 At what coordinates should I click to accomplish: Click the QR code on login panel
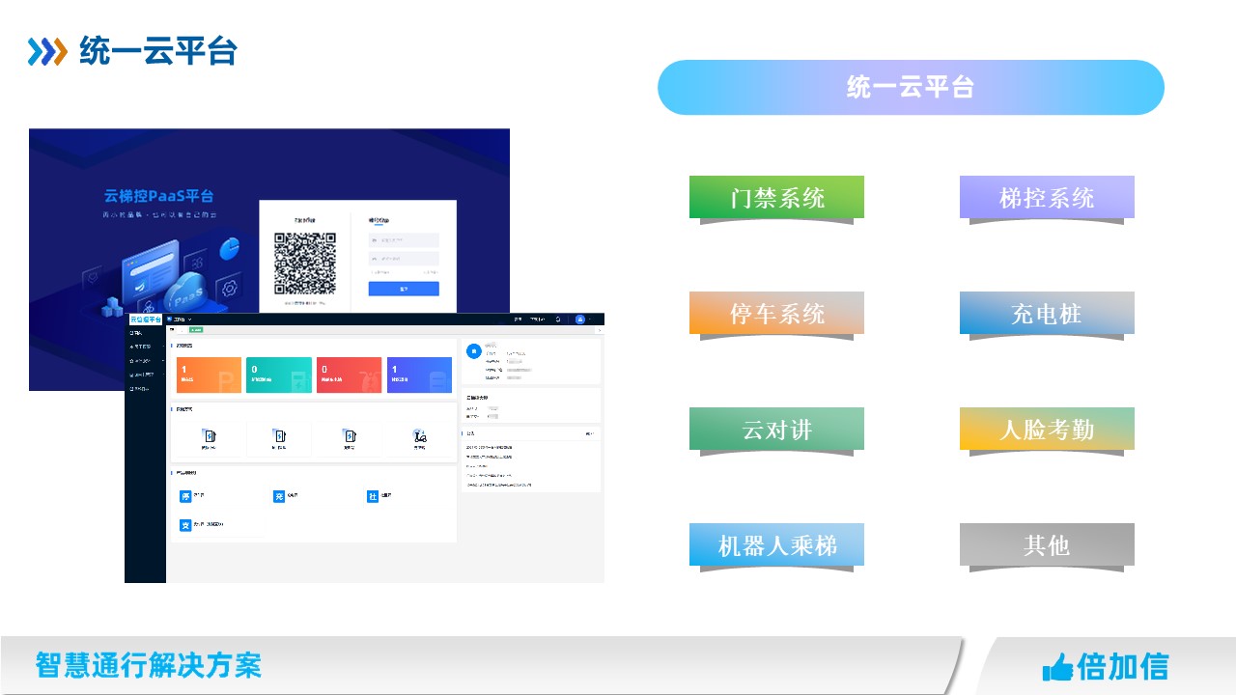(x=304, y=263)
